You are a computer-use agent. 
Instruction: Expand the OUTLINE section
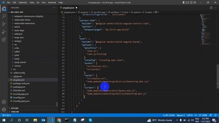pos(14,108)
